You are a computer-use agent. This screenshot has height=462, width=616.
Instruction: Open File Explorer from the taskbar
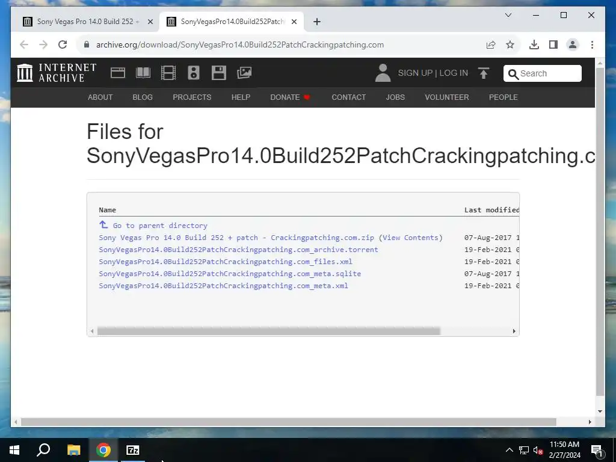[73, 450]
